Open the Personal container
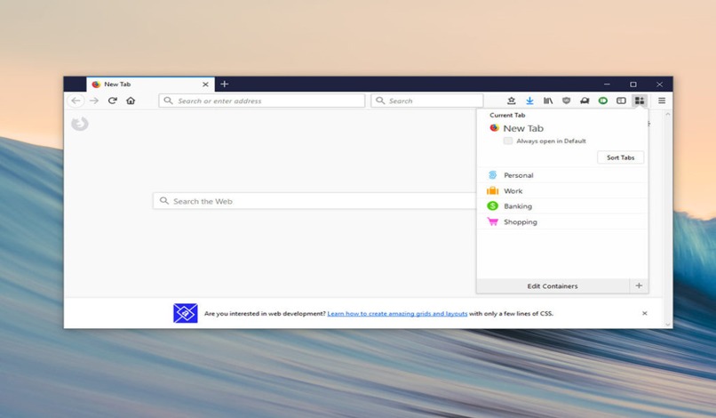Image resolution: width=716 pixels, height=418 pixels. click(562, 175)
